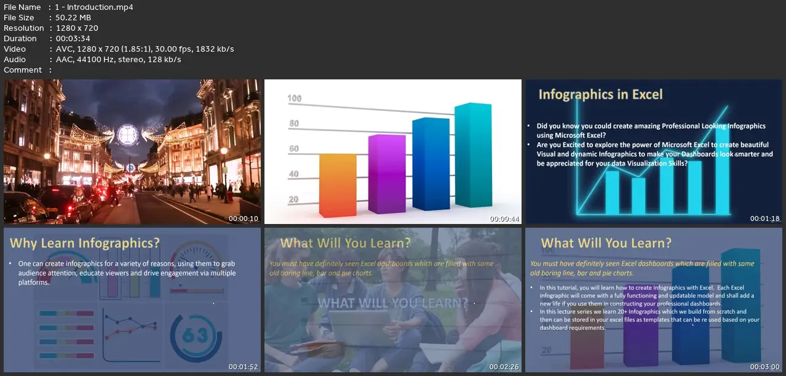This screenshot has width=786, height=376.
Task: Click the 00:01:18 timestamp
Action: [765, 218]
